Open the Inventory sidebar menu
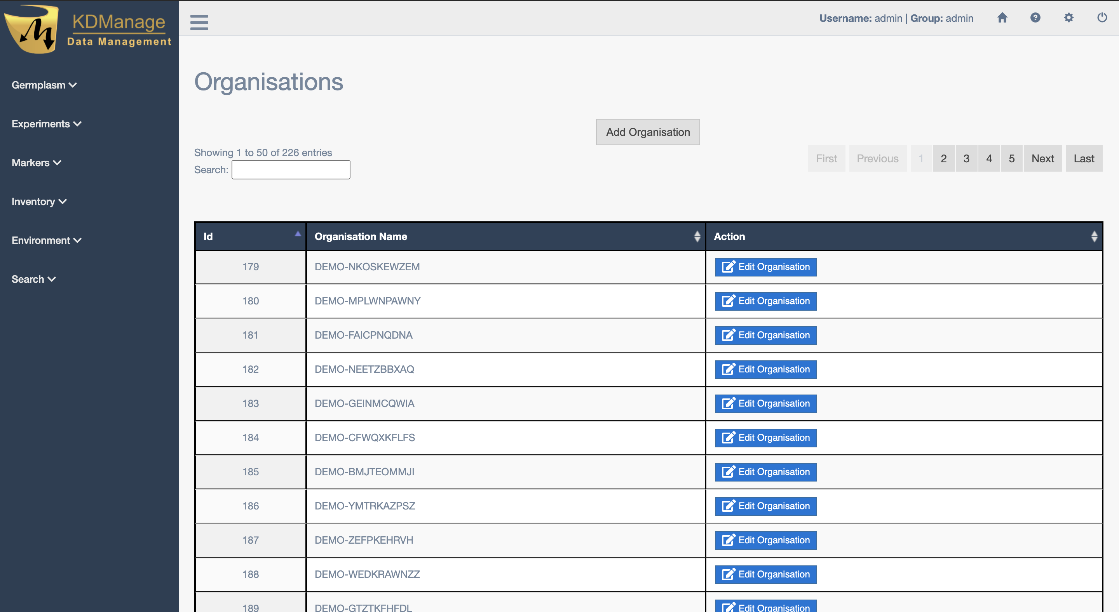Viewport: 1119px width, 612px height. [x=39, y=202]
